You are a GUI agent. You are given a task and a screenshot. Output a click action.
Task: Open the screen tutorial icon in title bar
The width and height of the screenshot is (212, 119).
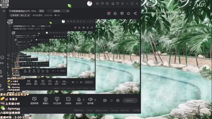107,3
